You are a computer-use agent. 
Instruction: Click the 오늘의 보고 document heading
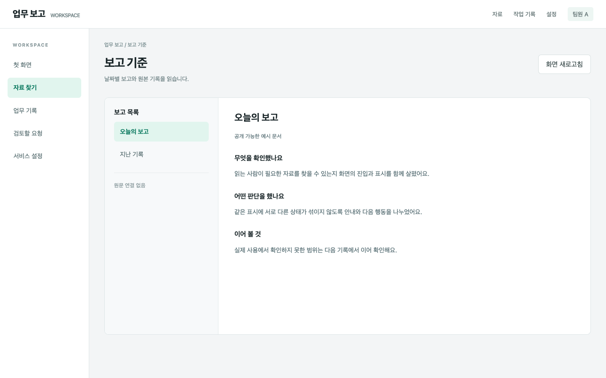[256, 118]
